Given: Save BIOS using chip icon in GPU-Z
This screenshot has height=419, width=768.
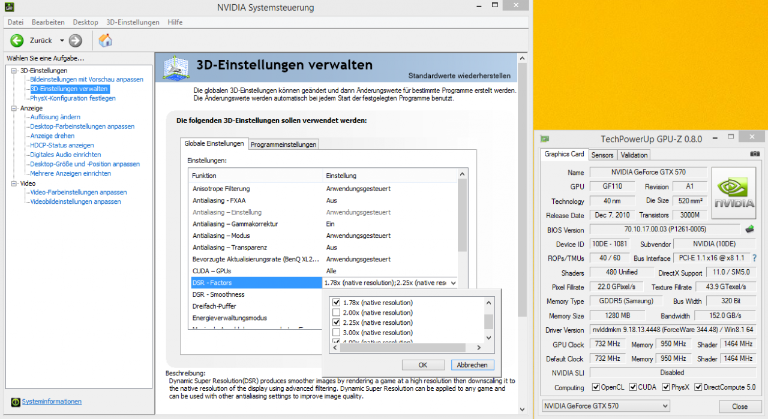Looking at the screenshot, I should click(x=749, y=229).
